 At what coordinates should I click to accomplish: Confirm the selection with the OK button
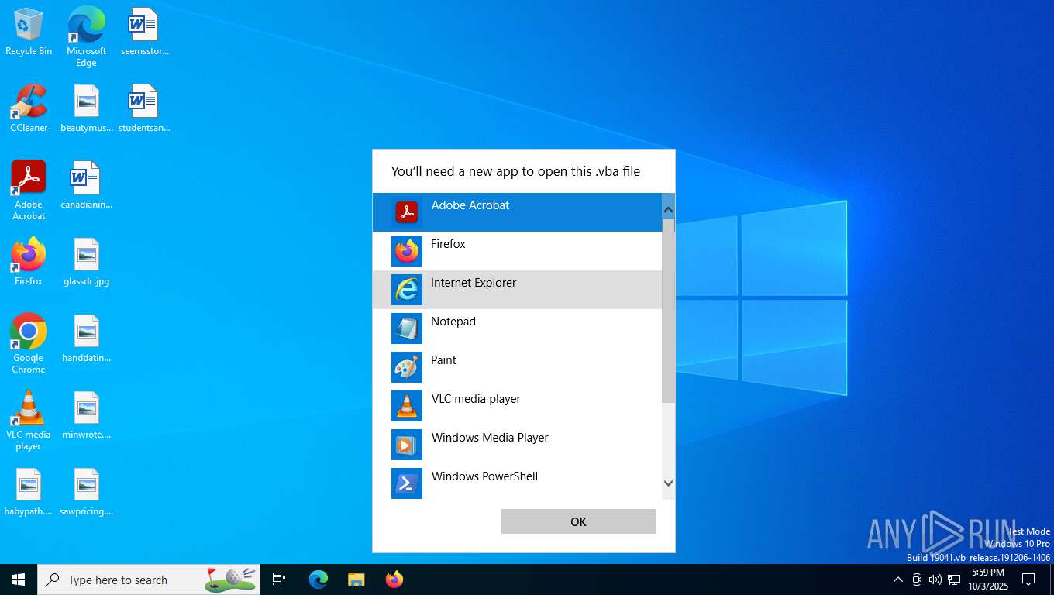(x=578, y=521)
